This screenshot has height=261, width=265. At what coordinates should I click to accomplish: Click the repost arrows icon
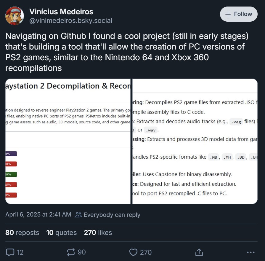tap(71, 252)
